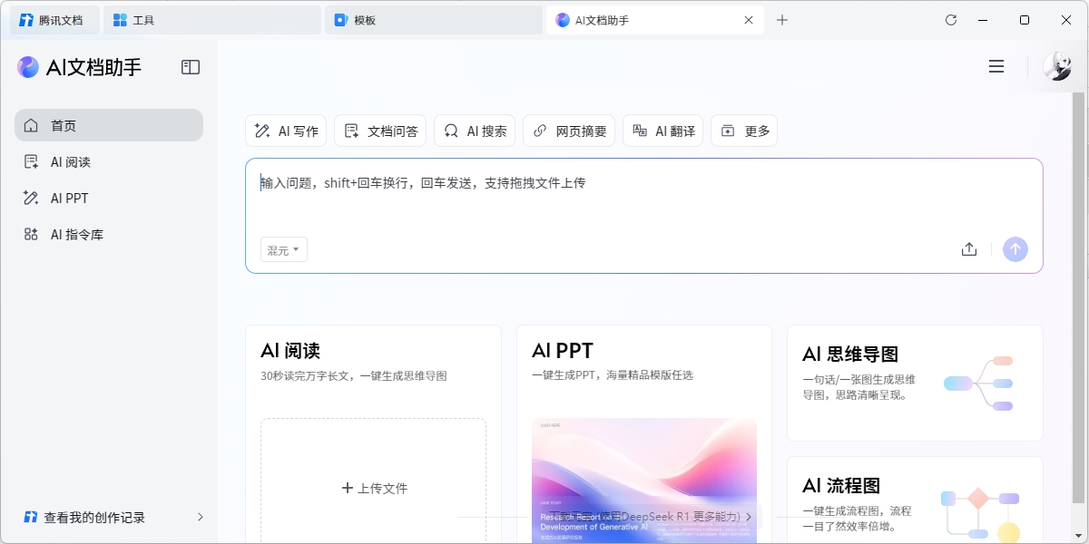
Task: Click the refresh icon in title bar
Action: pyautogui.click(x=951, y=20)
